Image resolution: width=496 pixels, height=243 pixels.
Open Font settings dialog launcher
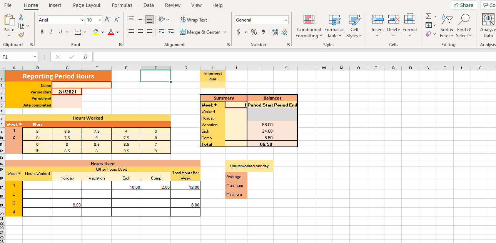[x=121, y=45]
